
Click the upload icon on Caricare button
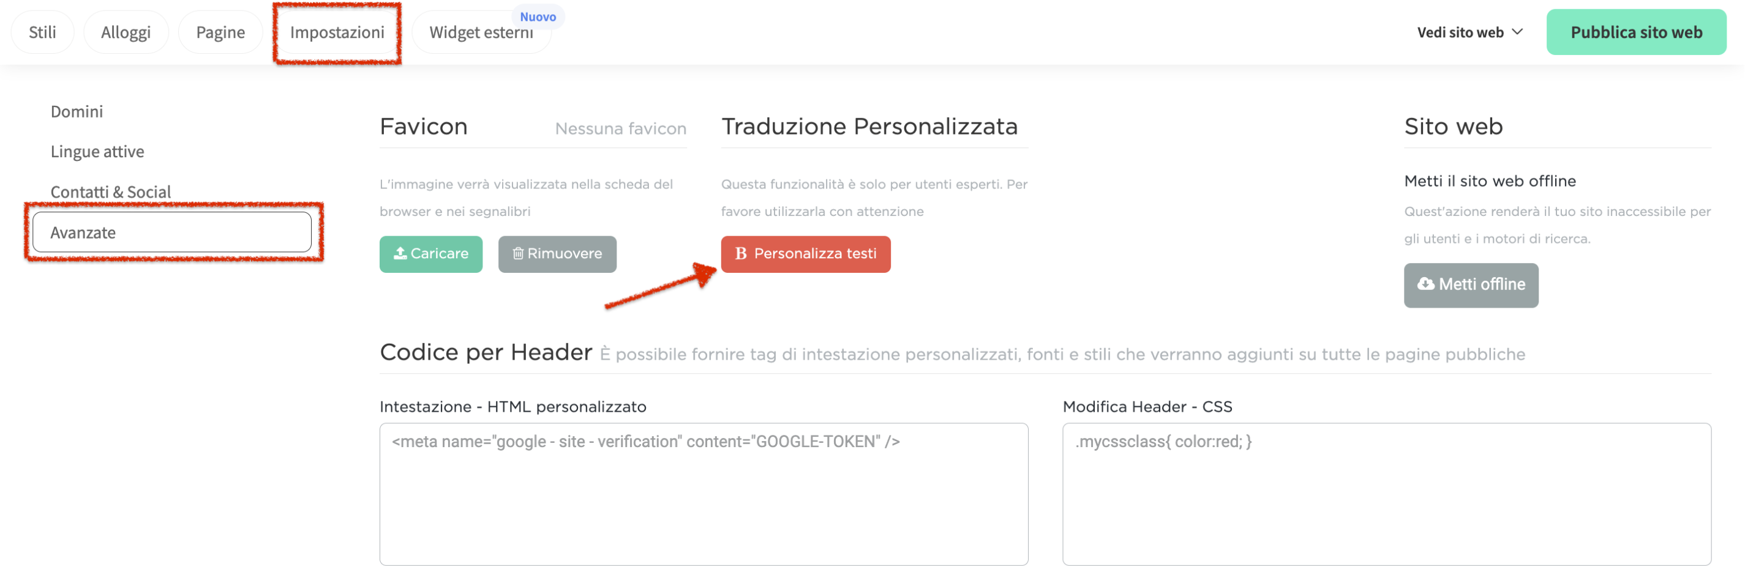coord(400,254)
